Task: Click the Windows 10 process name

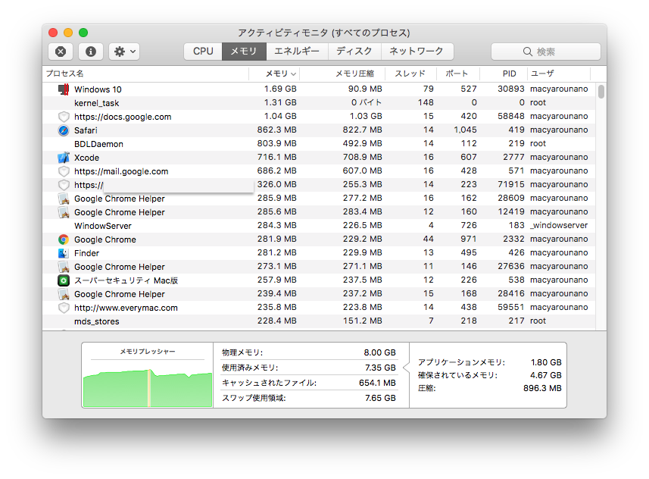Action: pyautogui.click(x=98, y=89)
